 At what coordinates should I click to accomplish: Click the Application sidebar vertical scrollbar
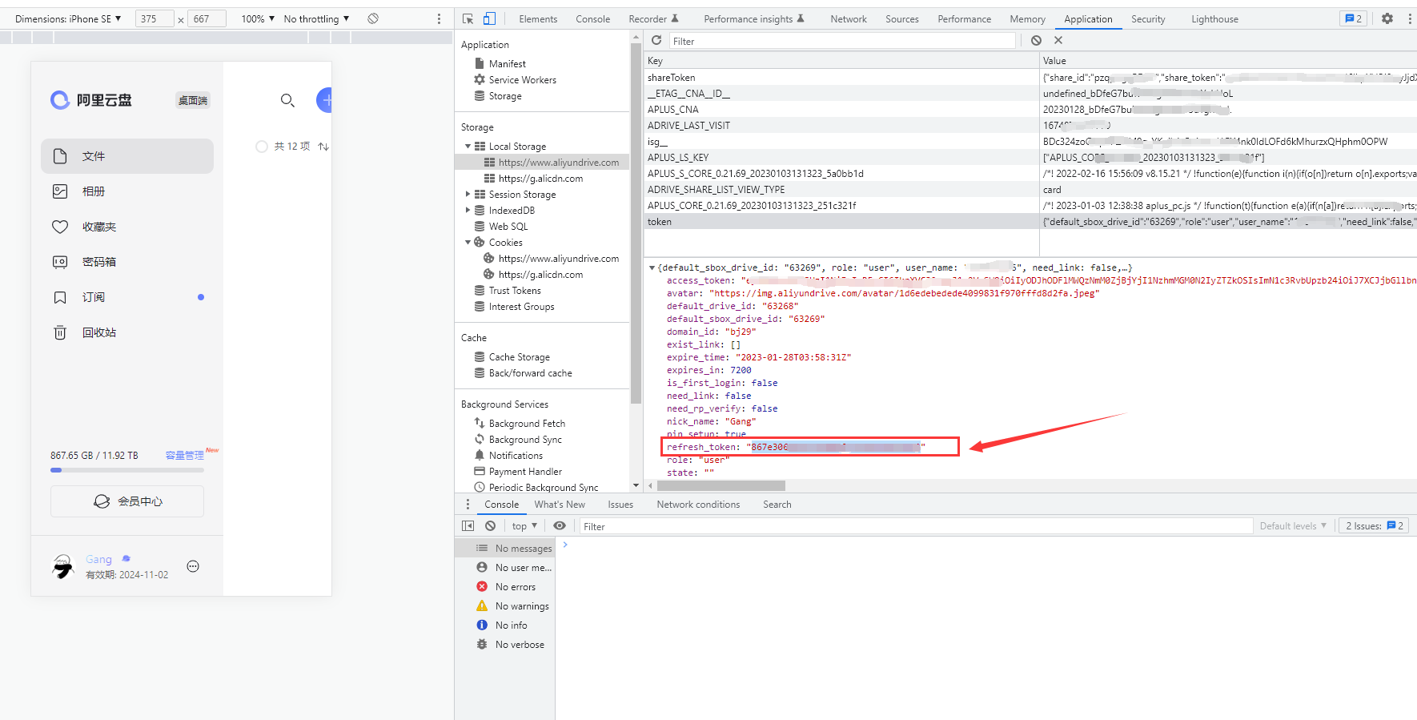pyautogui.click(x=636, y=224)
